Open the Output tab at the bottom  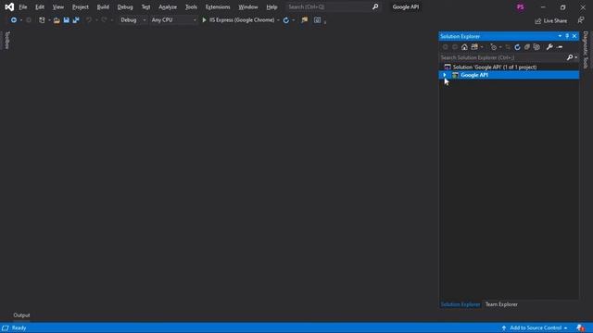(21, 315)
